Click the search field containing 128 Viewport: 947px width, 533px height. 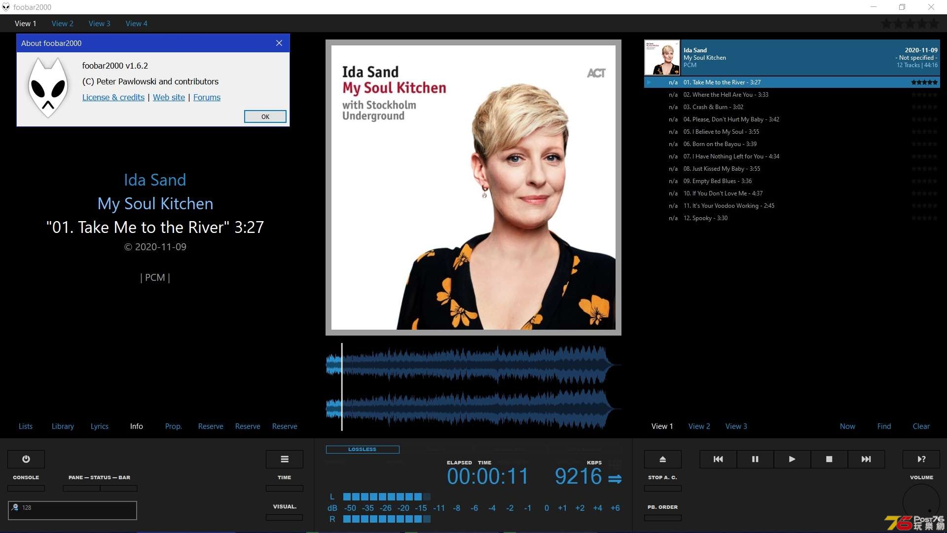coord(73,510)
